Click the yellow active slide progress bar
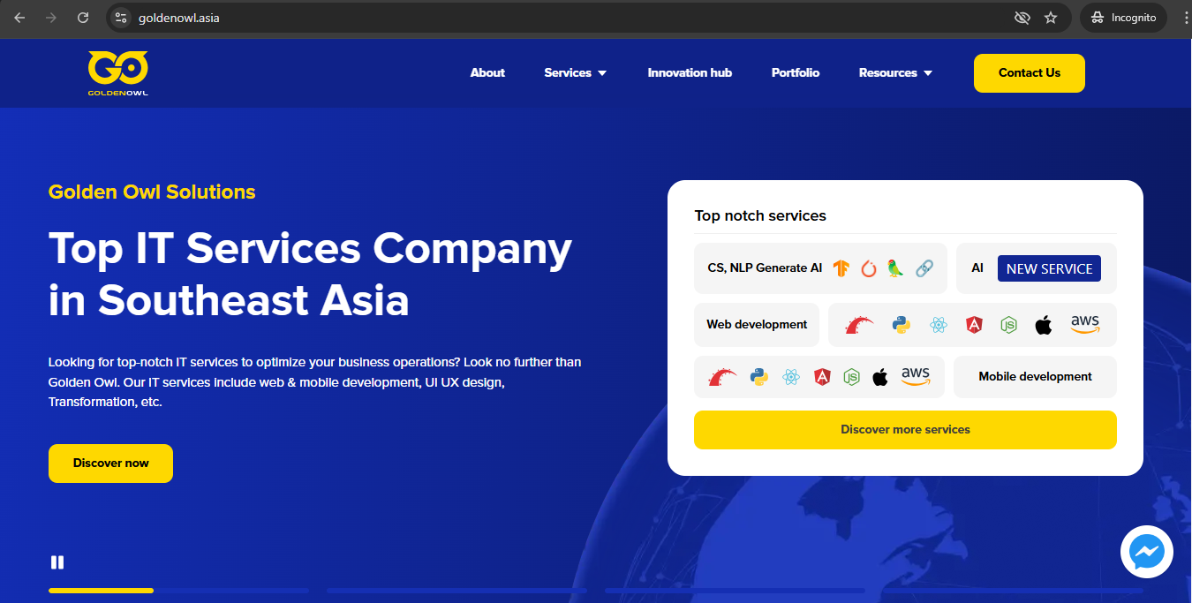This screenshot has height=603, width=1192. pyautogui.click(x=101, y=590)
